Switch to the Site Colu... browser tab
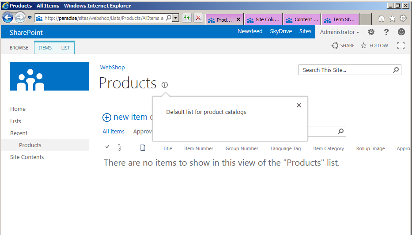Image resolution: width=412 pixels, height=235 pixels. [x=264, y=19]
